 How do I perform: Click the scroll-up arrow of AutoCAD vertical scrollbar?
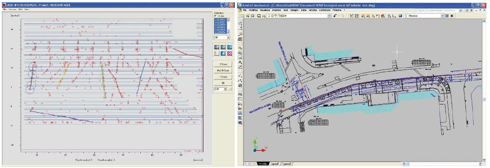tap(484, 22)
